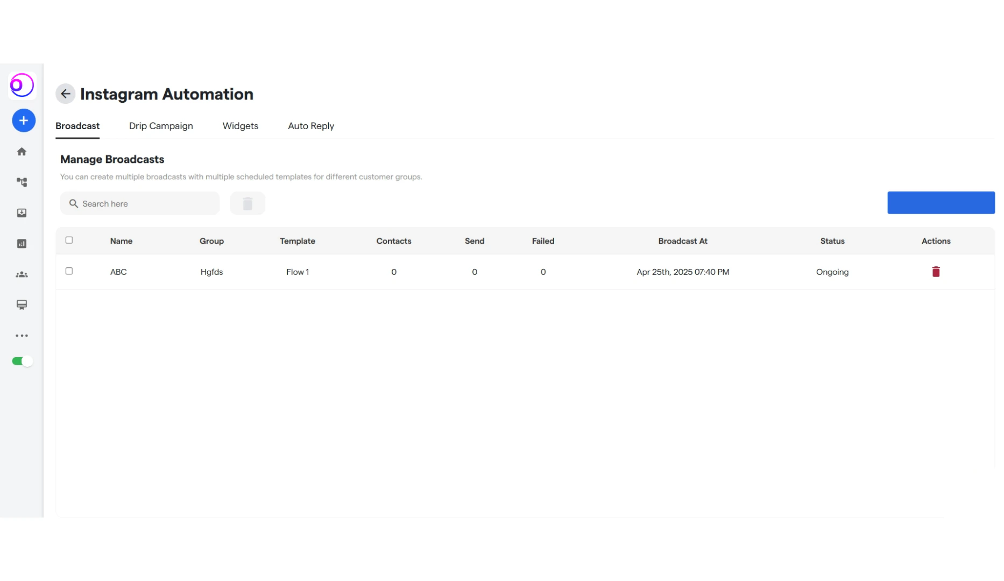Image resolution: width=1004 pixels, height=581 pixels.
Task: Open the three-dots more menu
Action: point(22,336)
